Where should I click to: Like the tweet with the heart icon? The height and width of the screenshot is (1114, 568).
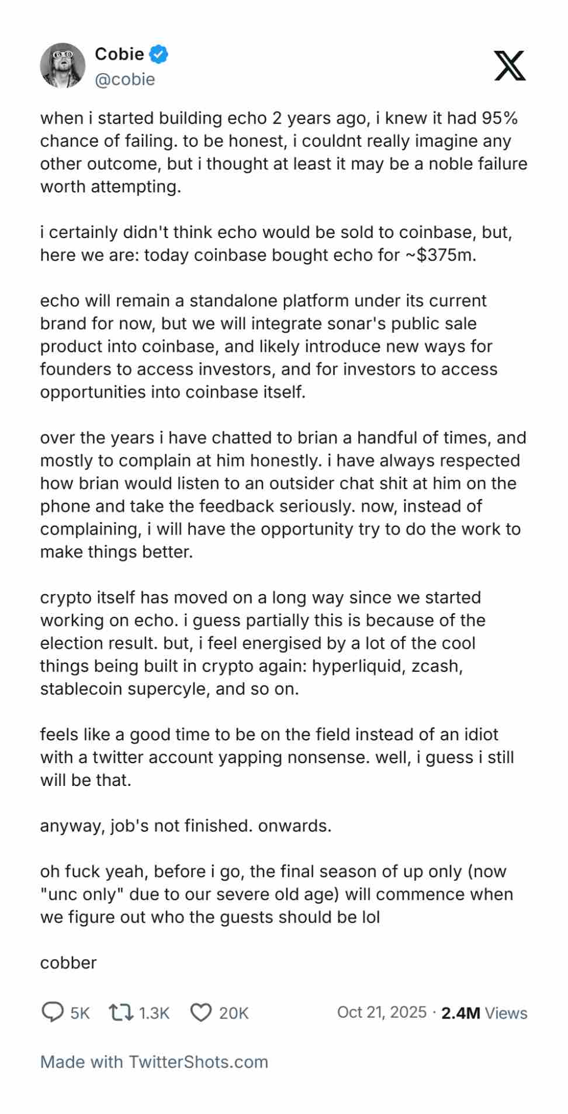(201, 1012)
